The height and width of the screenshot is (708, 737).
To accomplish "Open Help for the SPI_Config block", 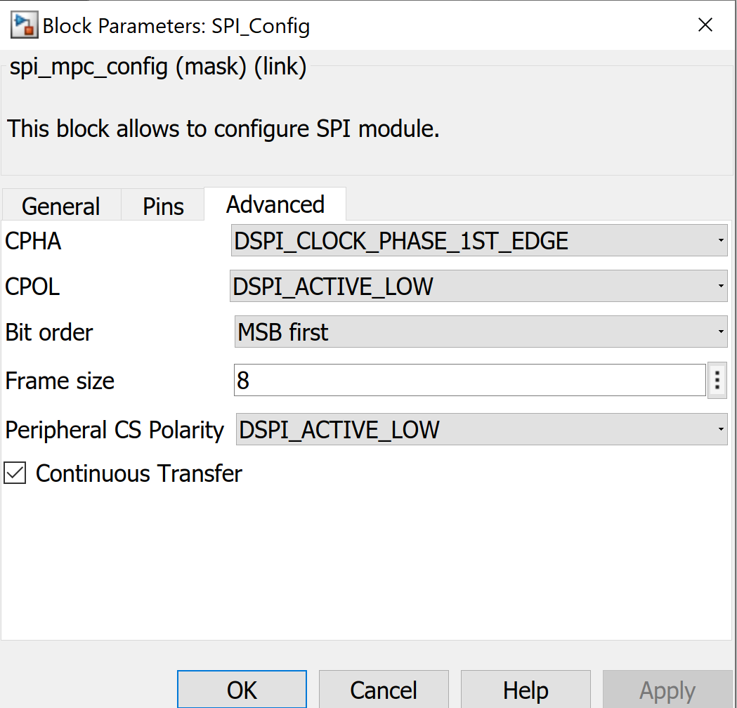I will pos(526,689).
